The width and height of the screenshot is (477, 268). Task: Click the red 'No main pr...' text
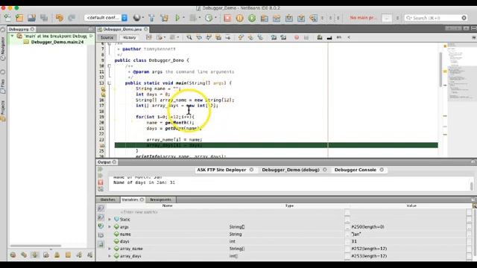point(363,18)
